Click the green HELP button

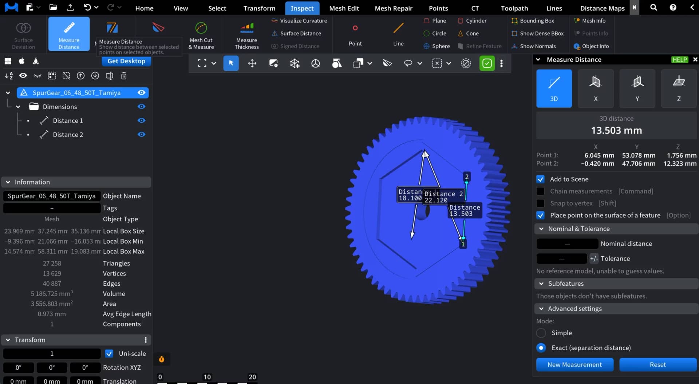point(679,60)
